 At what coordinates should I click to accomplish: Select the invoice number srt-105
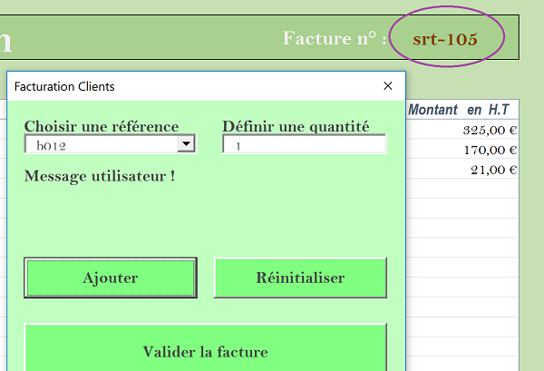point(444,39)
